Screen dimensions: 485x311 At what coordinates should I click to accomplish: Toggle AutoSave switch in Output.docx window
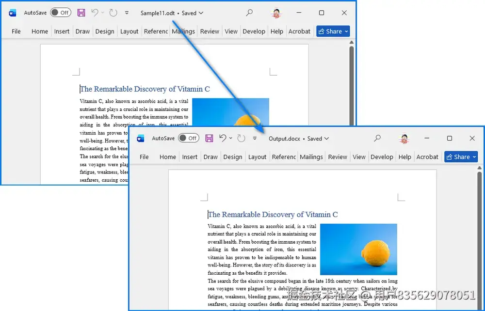[188, 138]
